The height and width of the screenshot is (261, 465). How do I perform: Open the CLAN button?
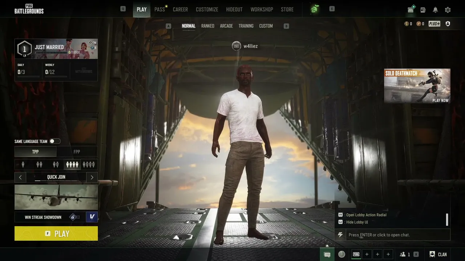point(438,254)
